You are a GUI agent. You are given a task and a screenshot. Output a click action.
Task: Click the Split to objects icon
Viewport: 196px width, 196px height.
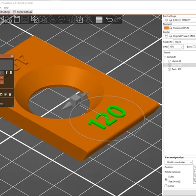point(71,19)
